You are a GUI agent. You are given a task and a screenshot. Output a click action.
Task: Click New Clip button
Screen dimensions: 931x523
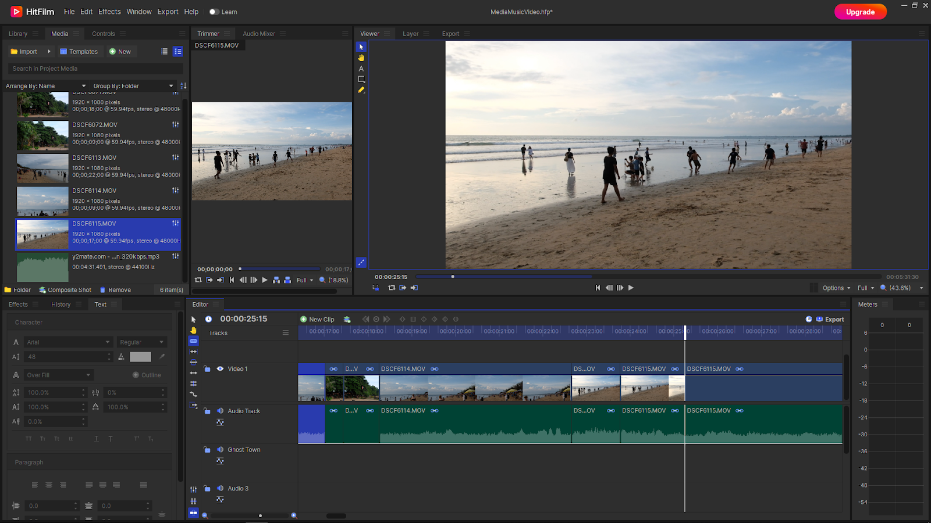tap(317, 320)
